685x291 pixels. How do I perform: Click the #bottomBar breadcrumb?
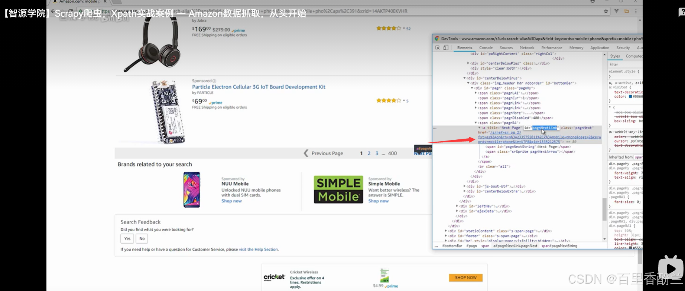coord(452,246)
